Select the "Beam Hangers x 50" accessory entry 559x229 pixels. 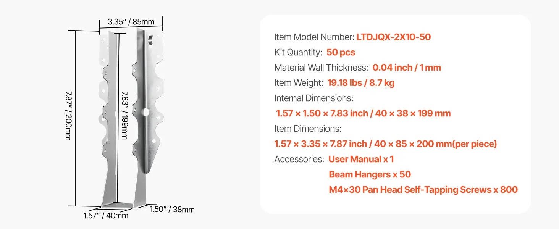pyautogui.click(x=370, y=174)
